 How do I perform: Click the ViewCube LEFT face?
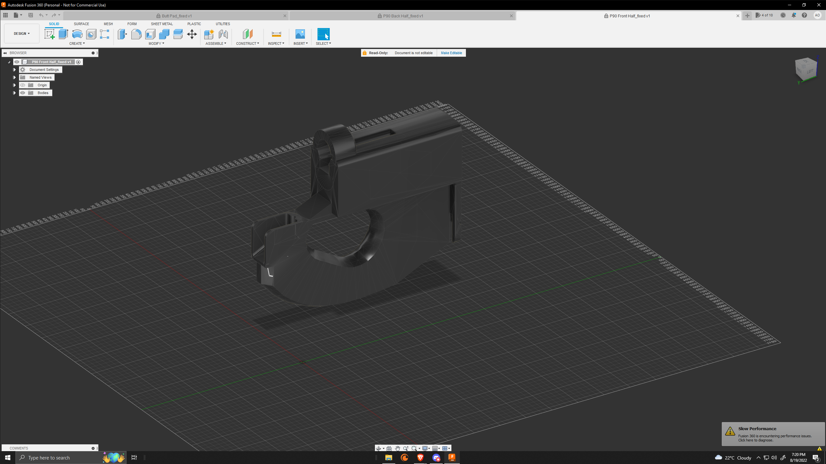pos(810,71)
